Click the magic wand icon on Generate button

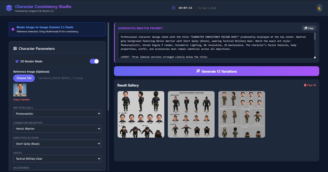[x=198, y=71]
